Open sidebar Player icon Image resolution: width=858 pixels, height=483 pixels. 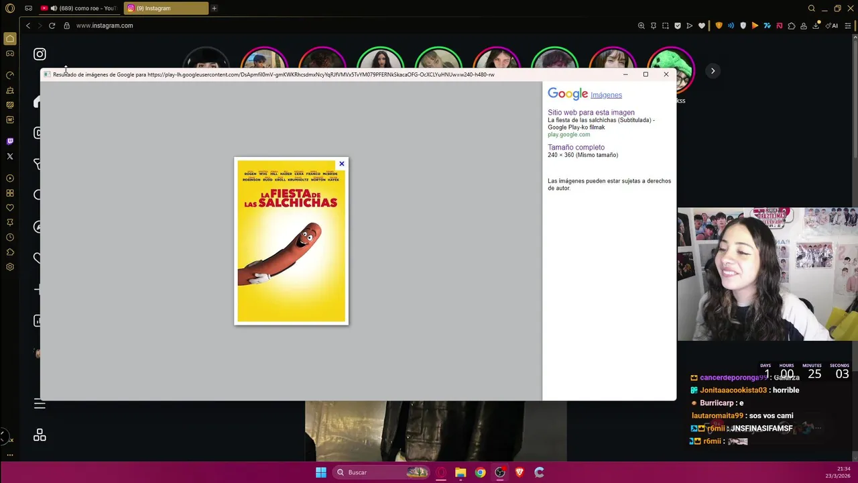point(10,178)
